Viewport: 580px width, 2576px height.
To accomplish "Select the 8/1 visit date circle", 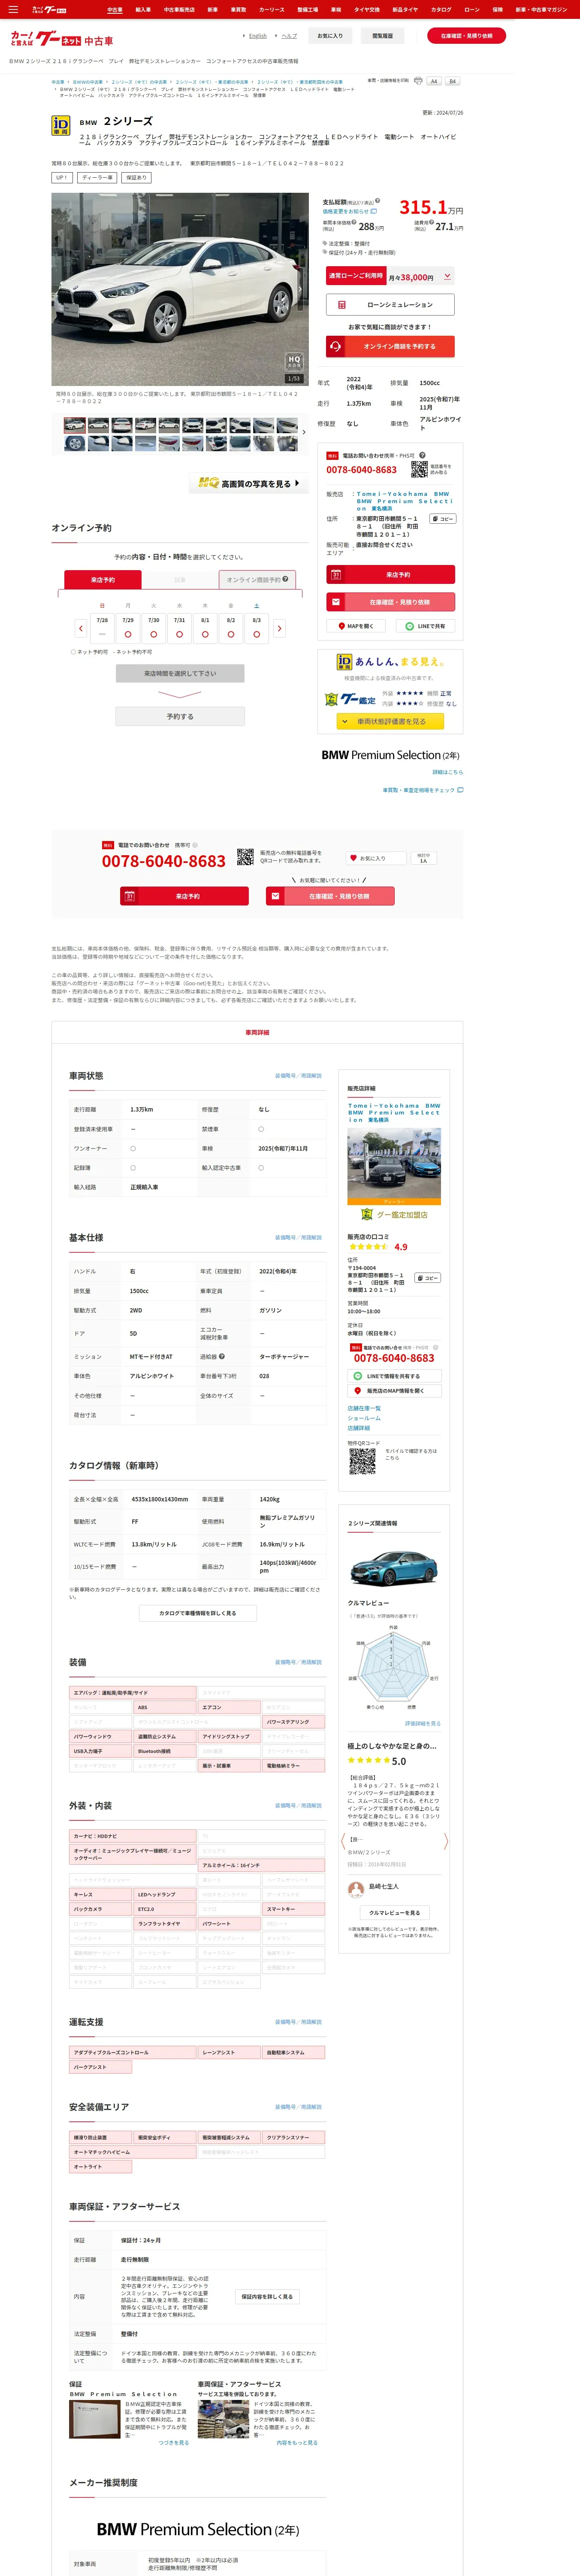I will point(205,634).
